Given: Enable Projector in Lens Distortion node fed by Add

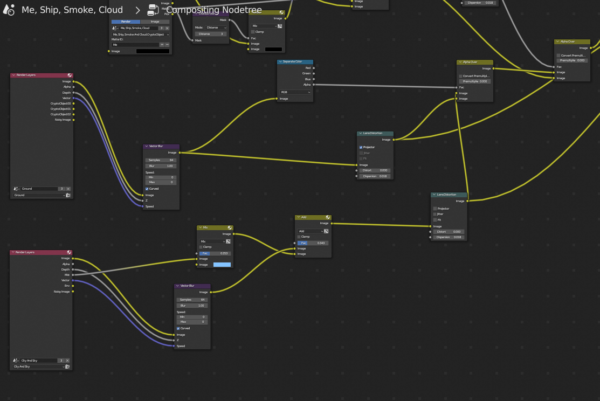Looking at the screenshot, I should coord(435,209).
